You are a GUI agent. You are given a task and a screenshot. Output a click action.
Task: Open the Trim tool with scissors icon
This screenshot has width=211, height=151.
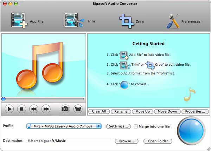(x=74, y=20)
